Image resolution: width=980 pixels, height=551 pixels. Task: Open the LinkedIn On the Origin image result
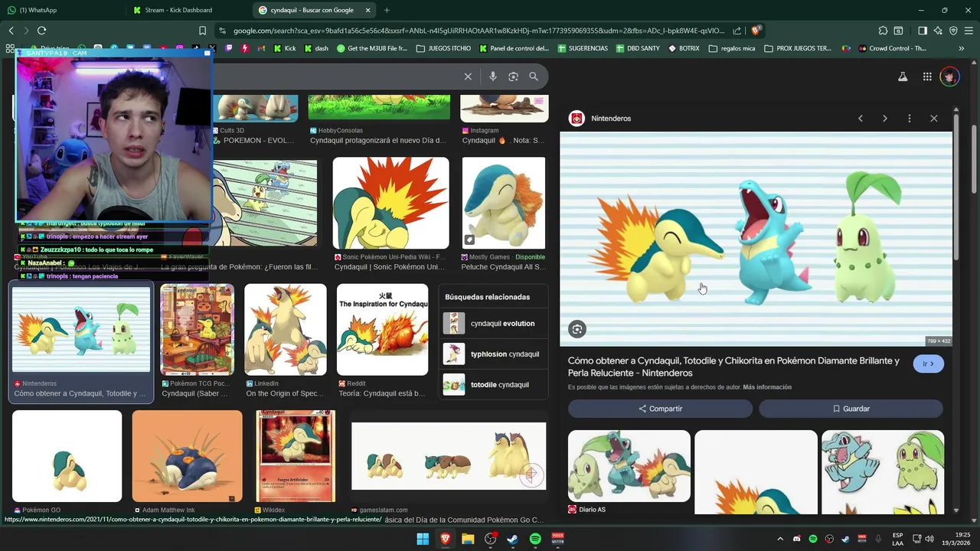click(285, 330)
